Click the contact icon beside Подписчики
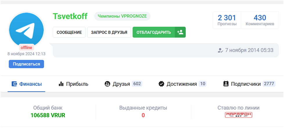Image resolution: width=284 pixels, height=136 pixels. coord(226,84)
